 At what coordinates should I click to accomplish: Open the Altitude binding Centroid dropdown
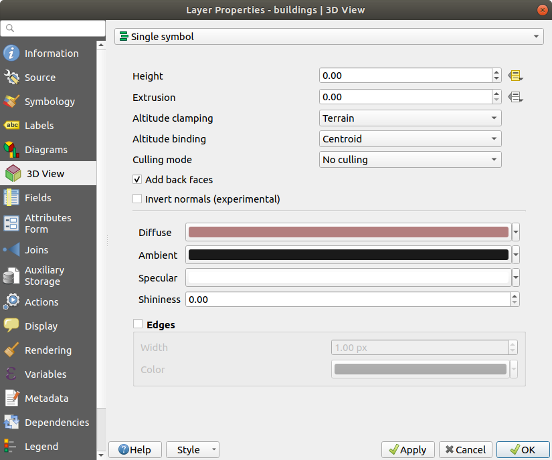tap(410, 139)
